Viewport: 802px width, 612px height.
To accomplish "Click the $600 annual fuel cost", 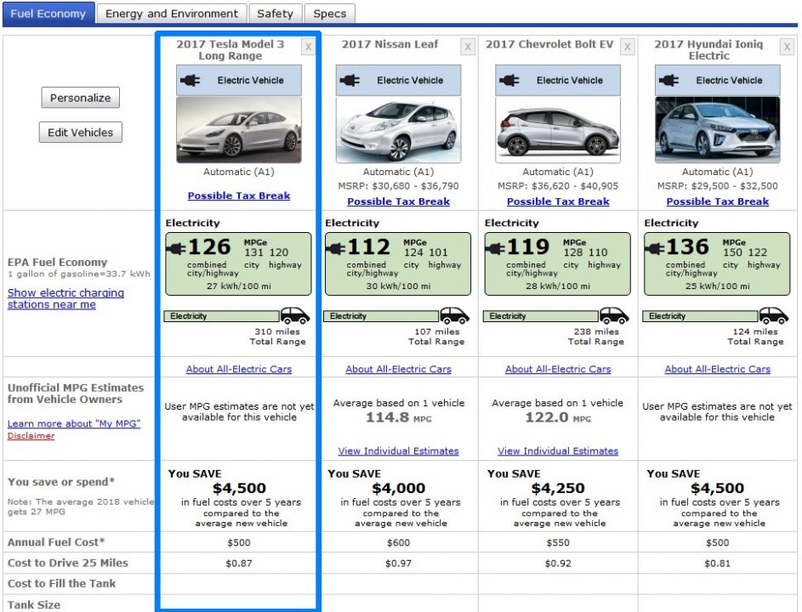I will pos(398,542).
